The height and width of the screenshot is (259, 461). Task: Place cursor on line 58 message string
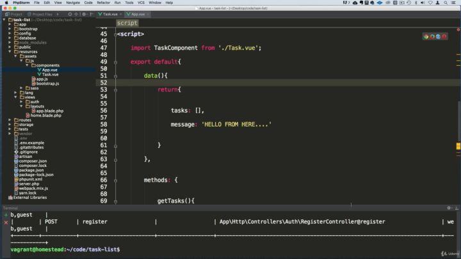click(236, 125)
